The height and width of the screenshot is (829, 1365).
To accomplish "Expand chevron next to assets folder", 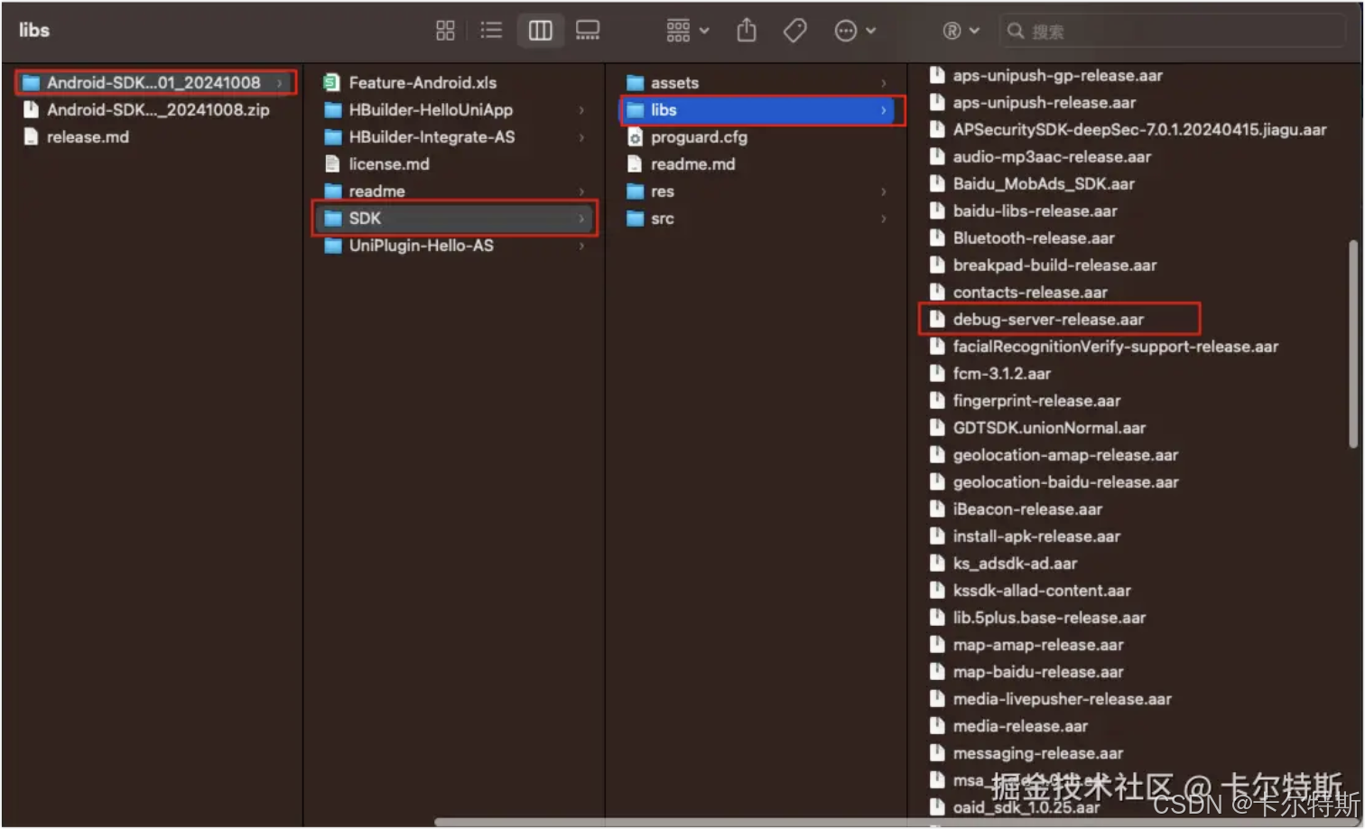I will (x=884, y=83).
